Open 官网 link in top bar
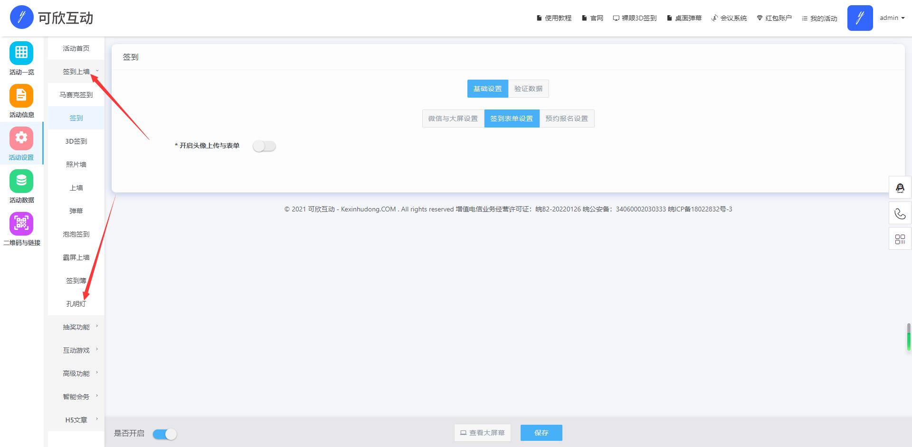Viewport: 912px width, 447px height. coord(592,18)
